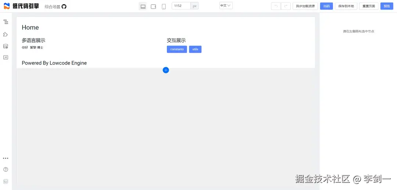Switch to desktop device preview
The height and width of the screenshot is (190, 397).
click(143, 6)
